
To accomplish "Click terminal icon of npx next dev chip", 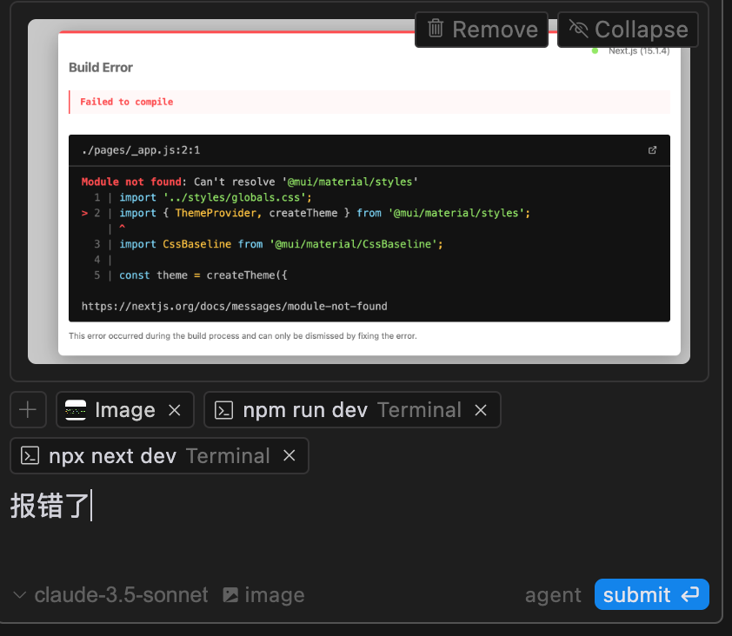I will (30, 456).
